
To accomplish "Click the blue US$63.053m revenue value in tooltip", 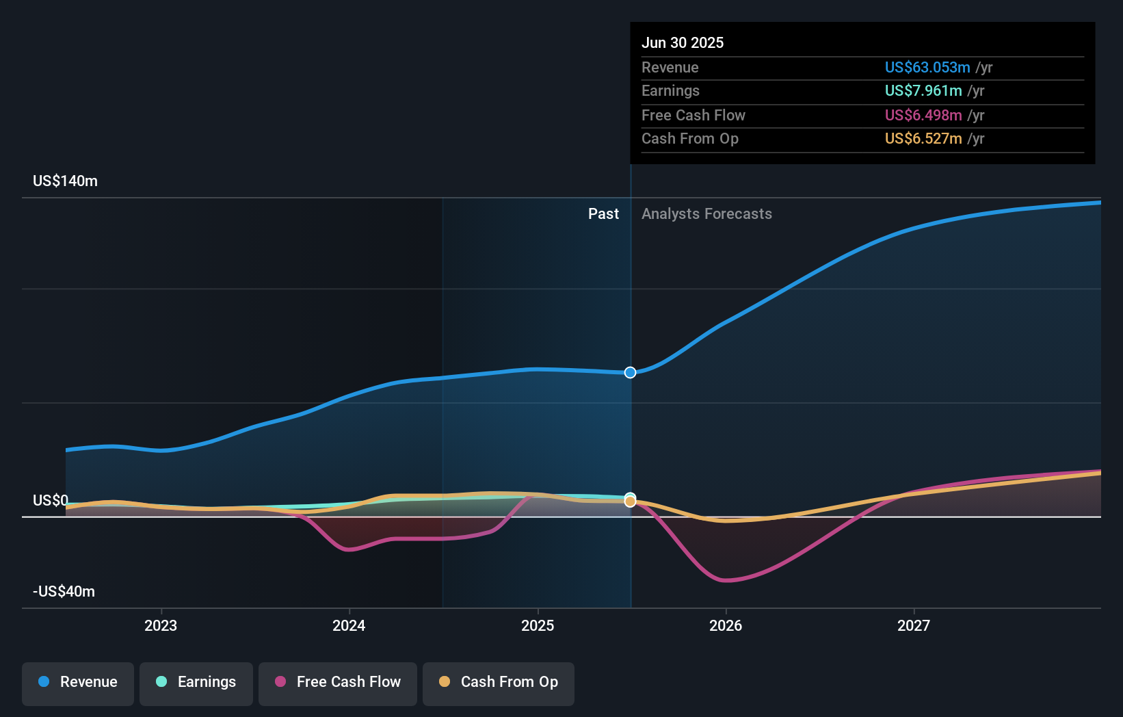I will tap(927, 67).
